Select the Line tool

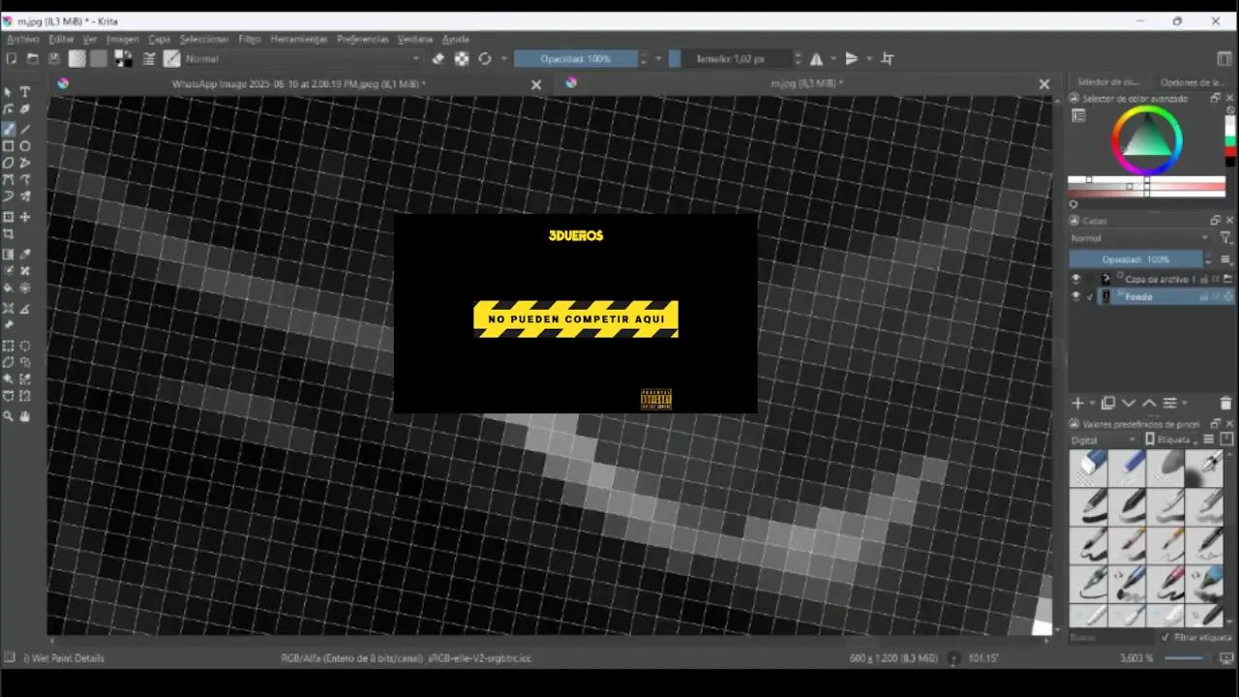(x=25, y=129)
